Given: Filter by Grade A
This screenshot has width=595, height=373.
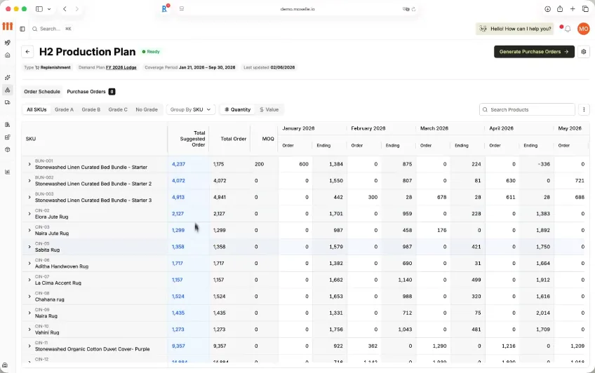Looking at the screenshot, I should pyautogui.click(x=64, y=109).
